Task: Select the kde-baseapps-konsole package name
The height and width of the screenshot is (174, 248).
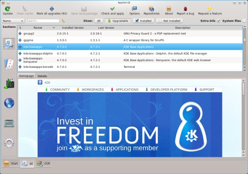Action: tap(38, 67)
